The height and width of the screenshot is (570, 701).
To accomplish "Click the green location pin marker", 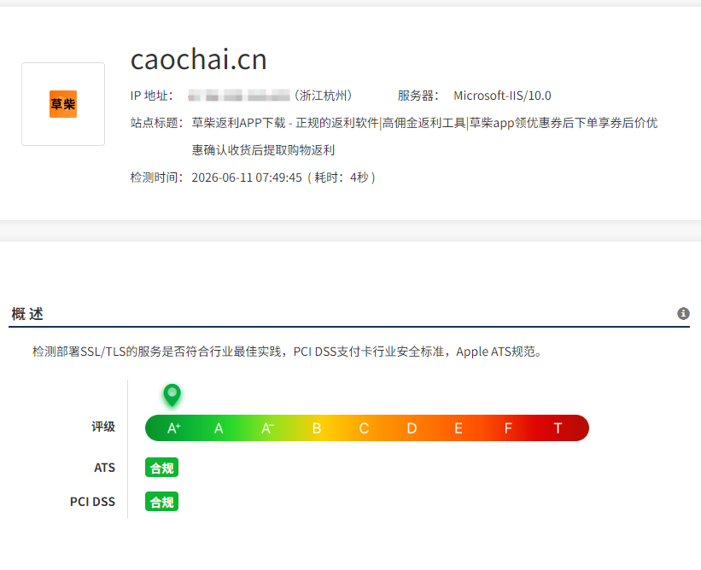I will pos(172,394).
